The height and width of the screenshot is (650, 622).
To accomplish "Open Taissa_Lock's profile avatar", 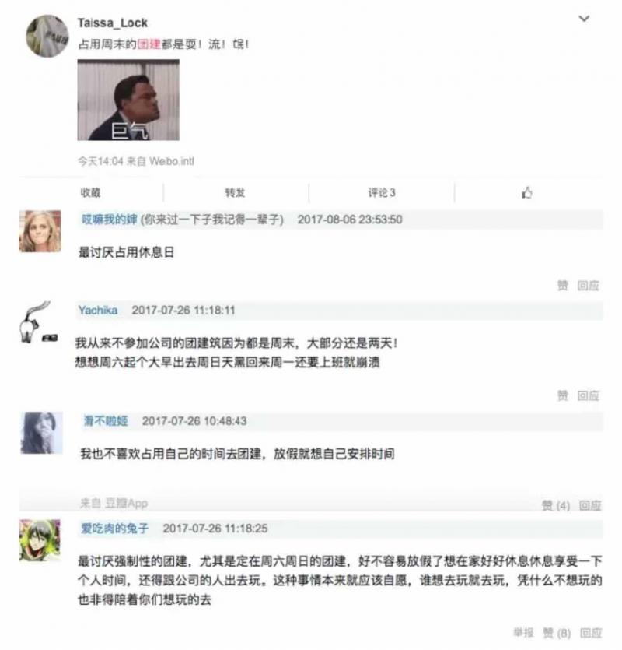I will [x=47, y=36].
